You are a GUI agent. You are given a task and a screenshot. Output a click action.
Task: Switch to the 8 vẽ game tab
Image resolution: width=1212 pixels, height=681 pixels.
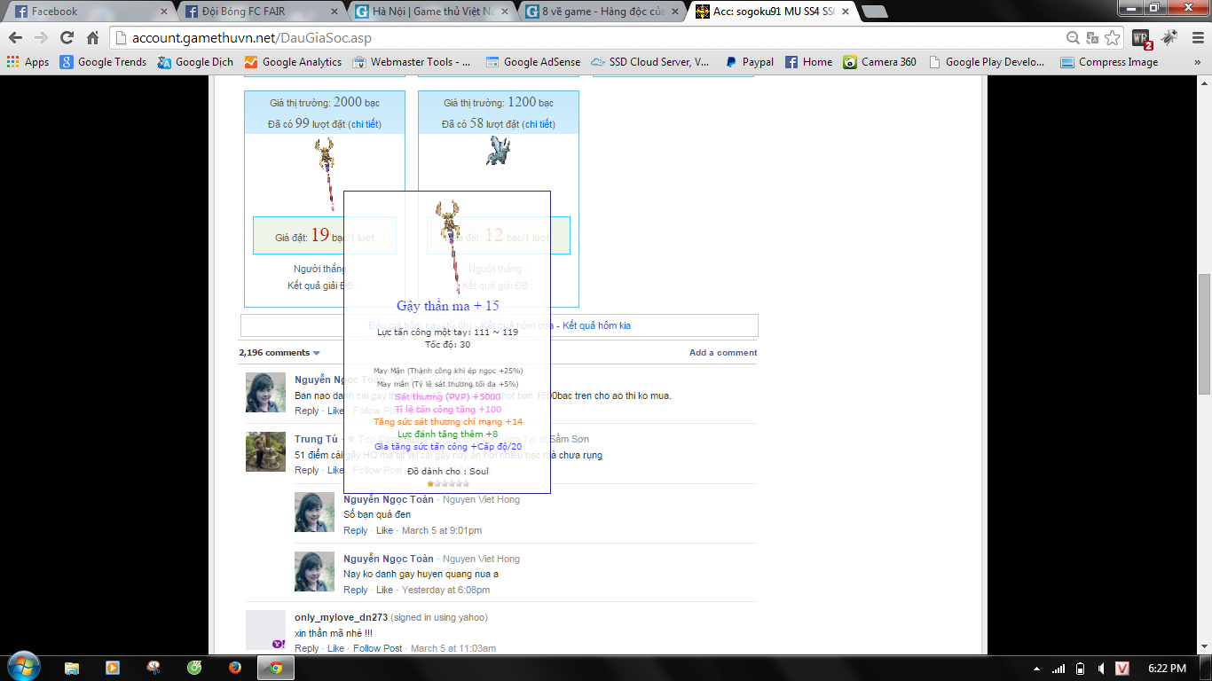pyautogui.click(x=603, y=12)
